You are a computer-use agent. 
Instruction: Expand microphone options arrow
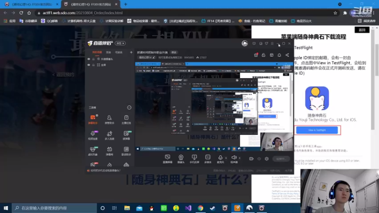point(226,158)
